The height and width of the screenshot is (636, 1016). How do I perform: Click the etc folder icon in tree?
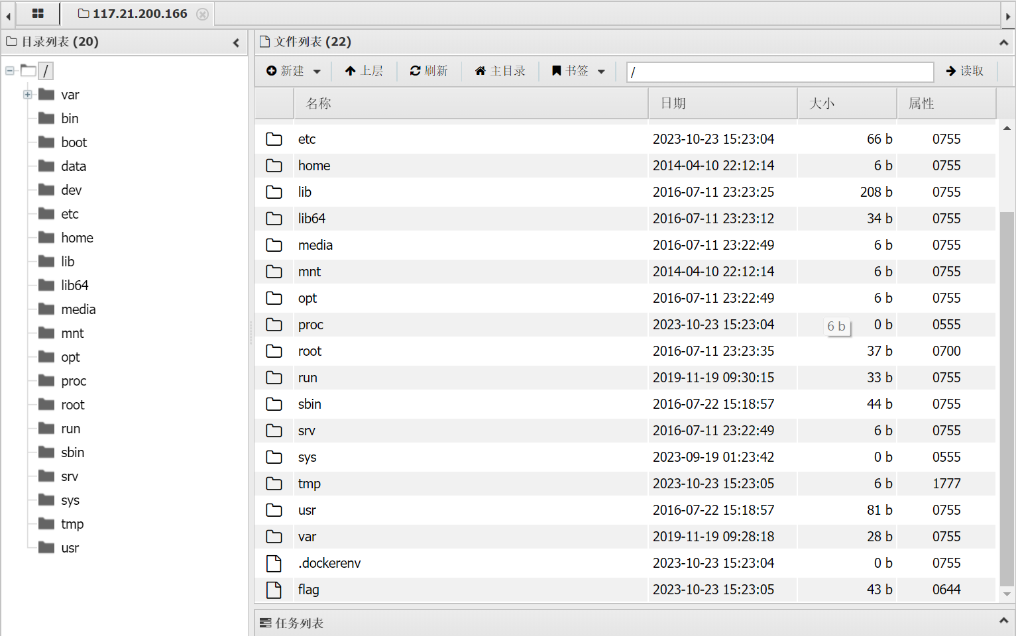pyautogui.click(x=46, y=213)
